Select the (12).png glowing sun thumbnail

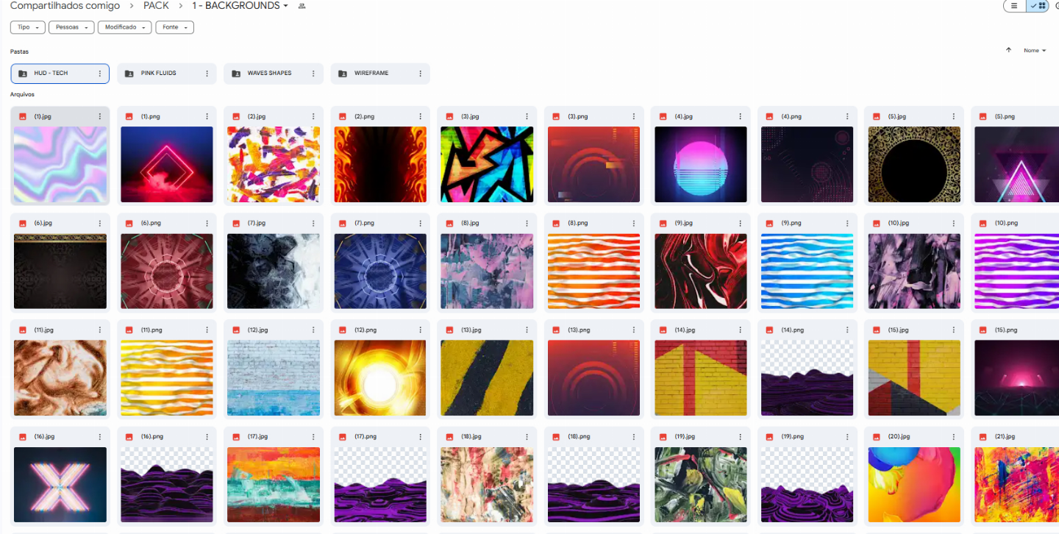380,378
